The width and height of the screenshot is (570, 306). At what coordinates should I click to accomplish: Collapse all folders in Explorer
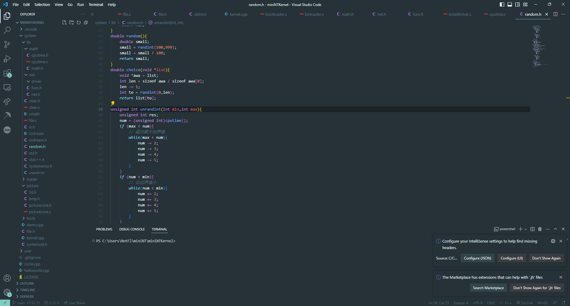pyautogui.click(x=86, y=23)
